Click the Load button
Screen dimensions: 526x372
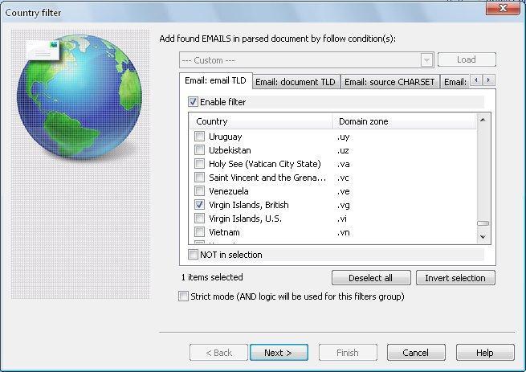[x=467, y=59]
